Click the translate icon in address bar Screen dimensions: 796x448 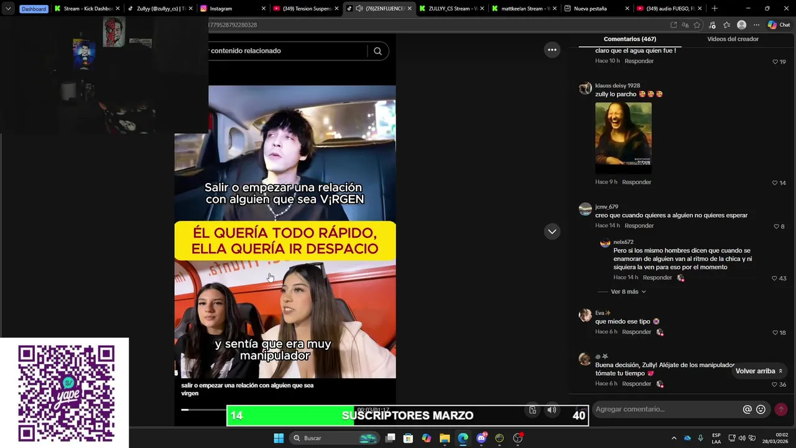[x=685, y=25]
